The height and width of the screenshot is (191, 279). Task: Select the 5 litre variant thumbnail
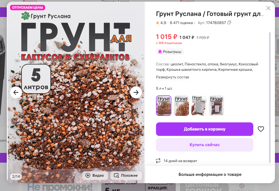click(164, 106)
